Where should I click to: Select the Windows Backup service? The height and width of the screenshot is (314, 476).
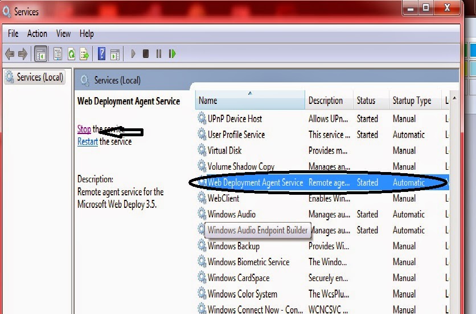[x=233, y=246]
